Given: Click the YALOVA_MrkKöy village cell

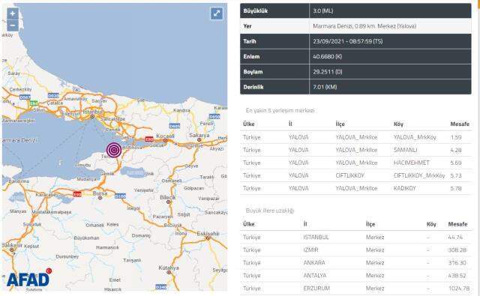Looking at the screenshot, I should 415,137.
